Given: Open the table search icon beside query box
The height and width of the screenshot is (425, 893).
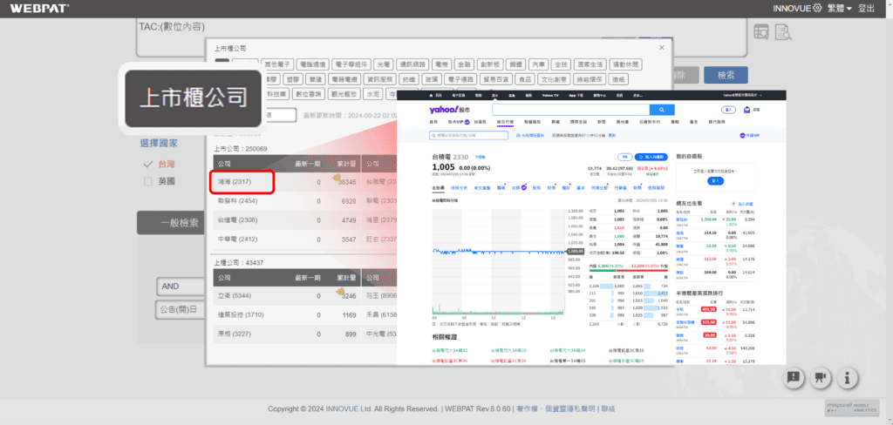Looking at the screenshot, I should 762,31.
